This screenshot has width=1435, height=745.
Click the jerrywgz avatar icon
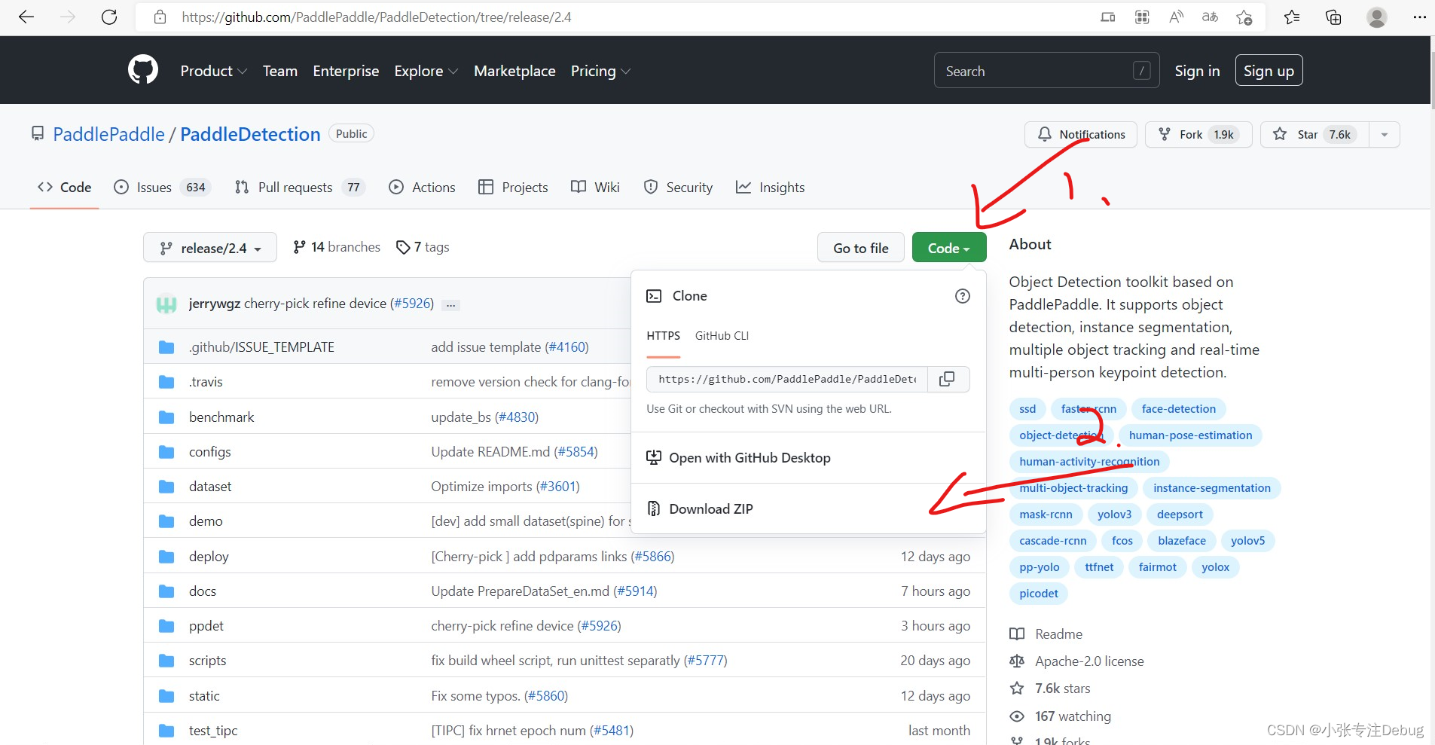click(x=166, y=304)
